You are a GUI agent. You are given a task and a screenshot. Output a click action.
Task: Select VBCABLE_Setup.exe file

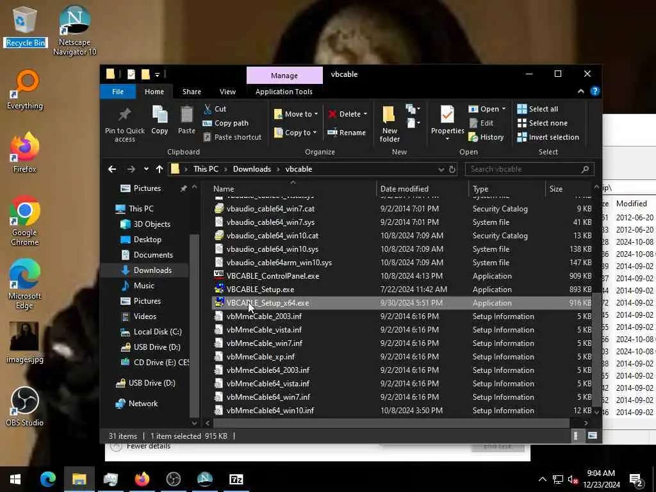click(x=260, y=290)
